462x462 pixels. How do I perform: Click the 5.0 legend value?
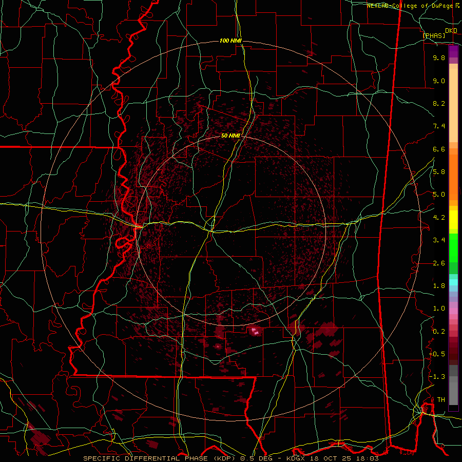(x=439, y=195)
